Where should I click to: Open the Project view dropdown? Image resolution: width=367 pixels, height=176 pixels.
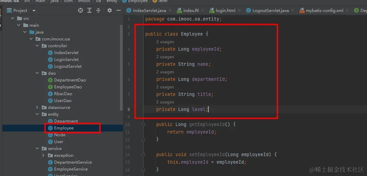(34, 11)
